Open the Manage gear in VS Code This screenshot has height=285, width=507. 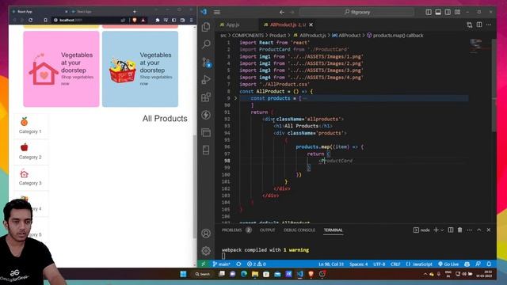point(206,251)
